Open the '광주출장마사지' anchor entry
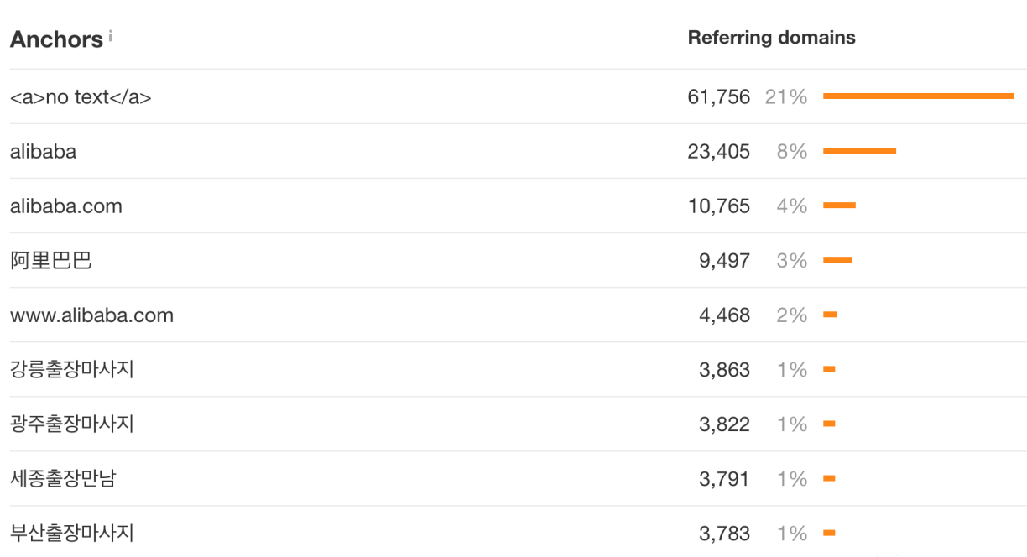The height and width of the screenshot is (557, 1027). [x=72, y=424]
